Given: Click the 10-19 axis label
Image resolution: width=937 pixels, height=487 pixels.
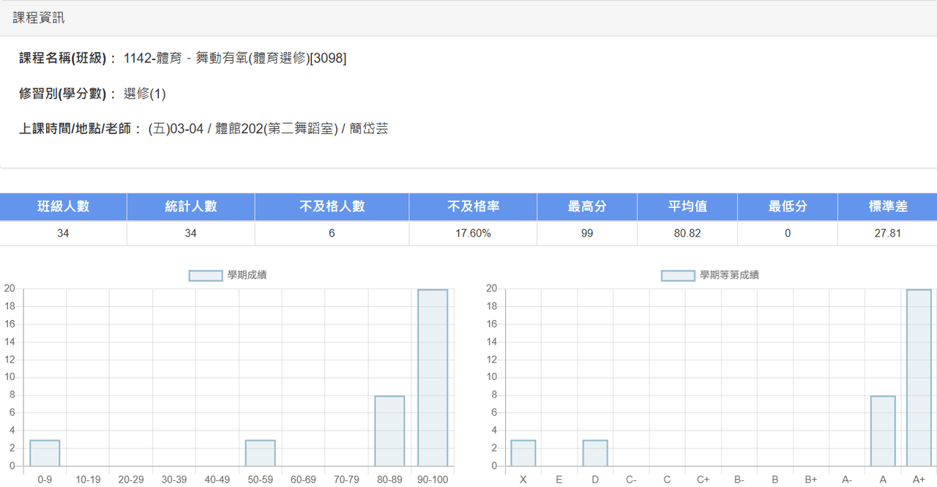Looking at the screenshot, I should [88, 480].
